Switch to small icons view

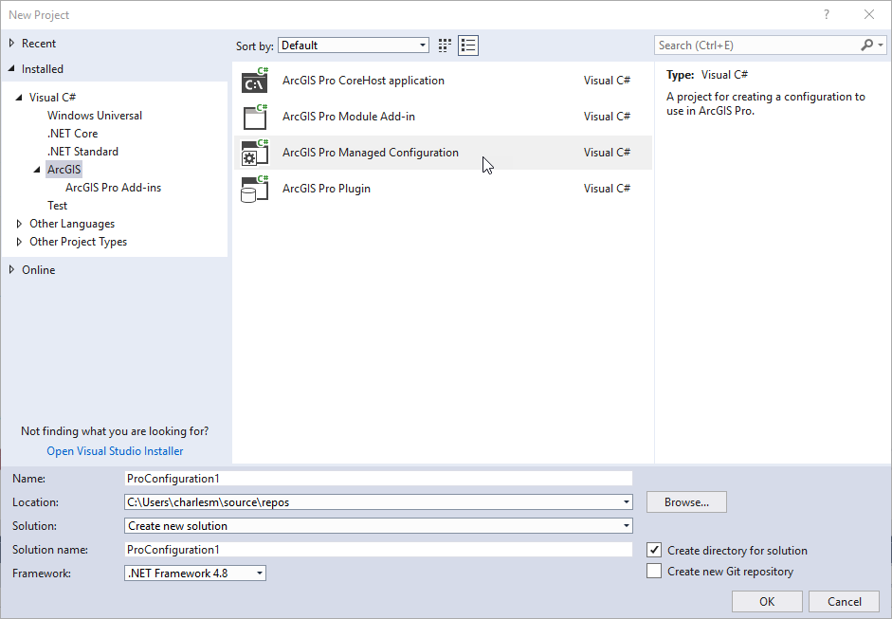[x=444, y=45]
